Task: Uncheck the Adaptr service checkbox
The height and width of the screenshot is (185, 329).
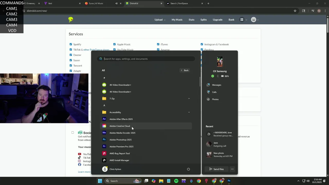Action: pyautogui.click(x=71, y=71)
